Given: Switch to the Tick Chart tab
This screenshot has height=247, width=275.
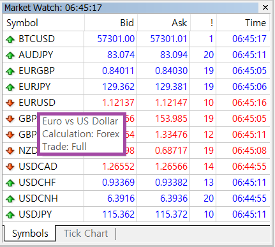Looking at the screenshot, I should click(85, 234).
